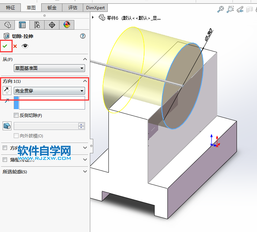Switch to the 钣金 tab
The image size is (257, 232).
52,8
